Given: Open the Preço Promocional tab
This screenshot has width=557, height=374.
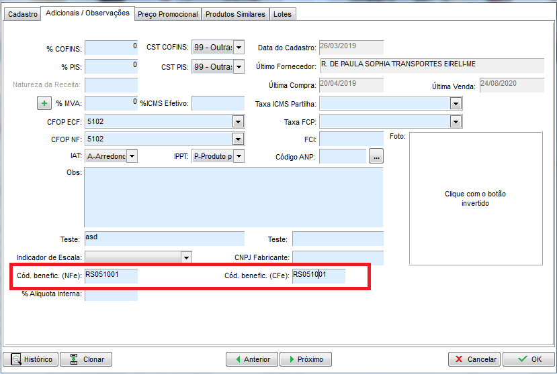Looking at the screenshot, I should pos(168,14).
